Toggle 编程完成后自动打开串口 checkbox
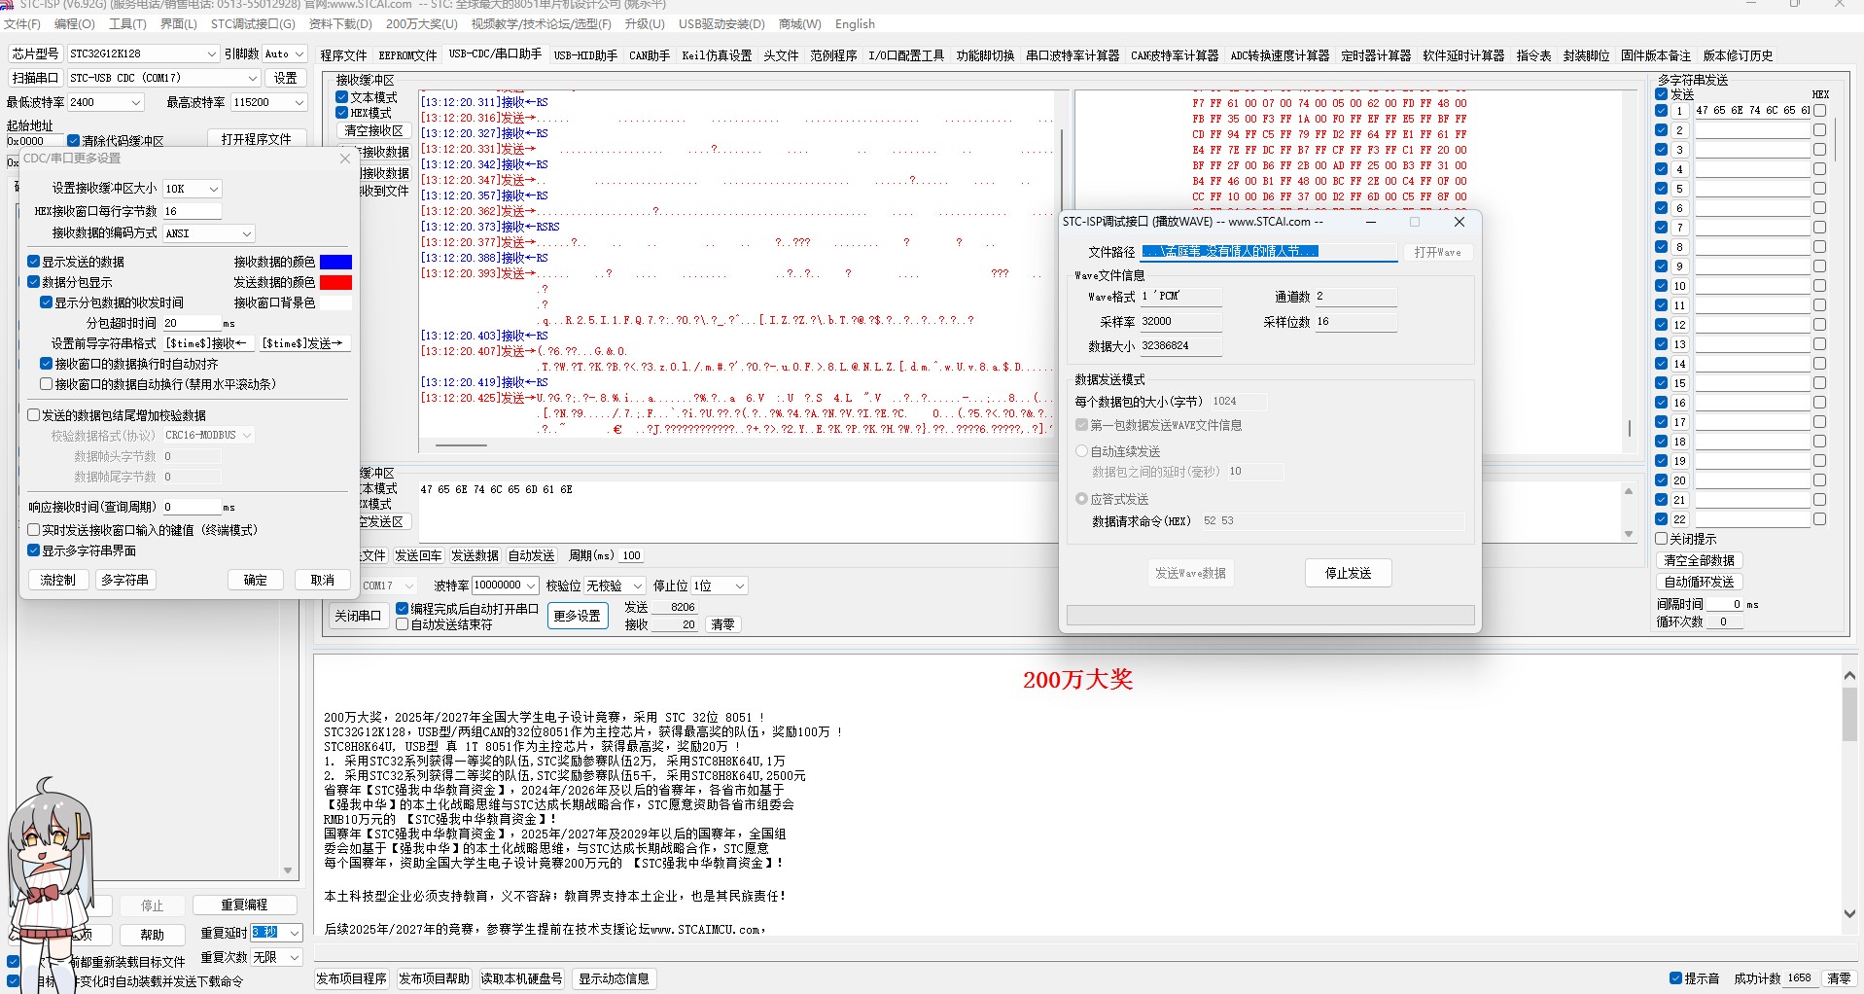This screenshot has width=1864, height=994. tap(403, 609)
